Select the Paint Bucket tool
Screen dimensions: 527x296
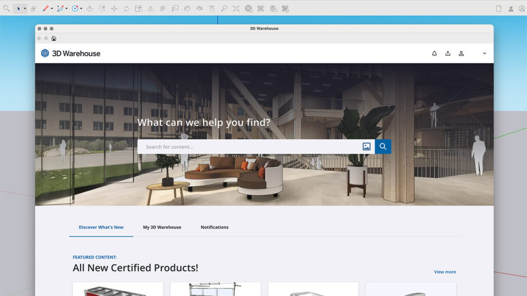187,8
